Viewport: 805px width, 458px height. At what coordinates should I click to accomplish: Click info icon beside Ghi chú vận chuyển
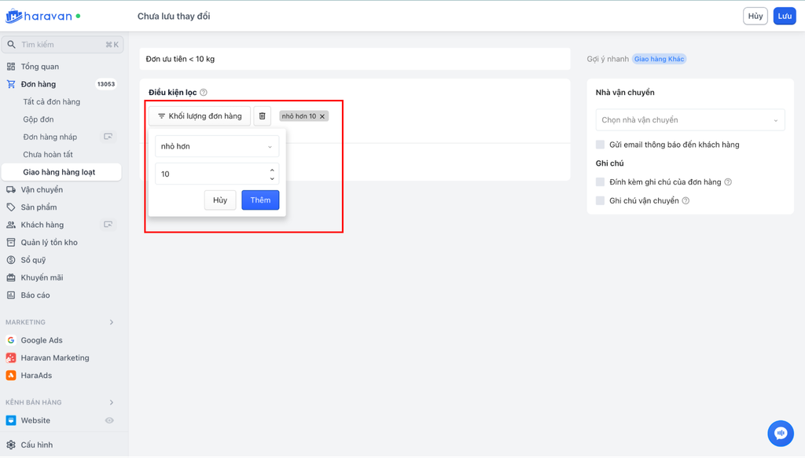tap(686, 201)
